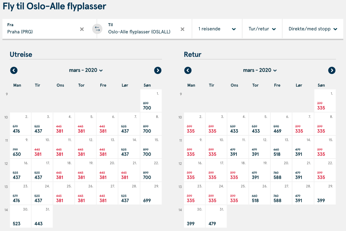This screenshot has height=231, width=346.
Task: Swap origin and destination airports
Action: pyautogui.click(x=97, y=29)
